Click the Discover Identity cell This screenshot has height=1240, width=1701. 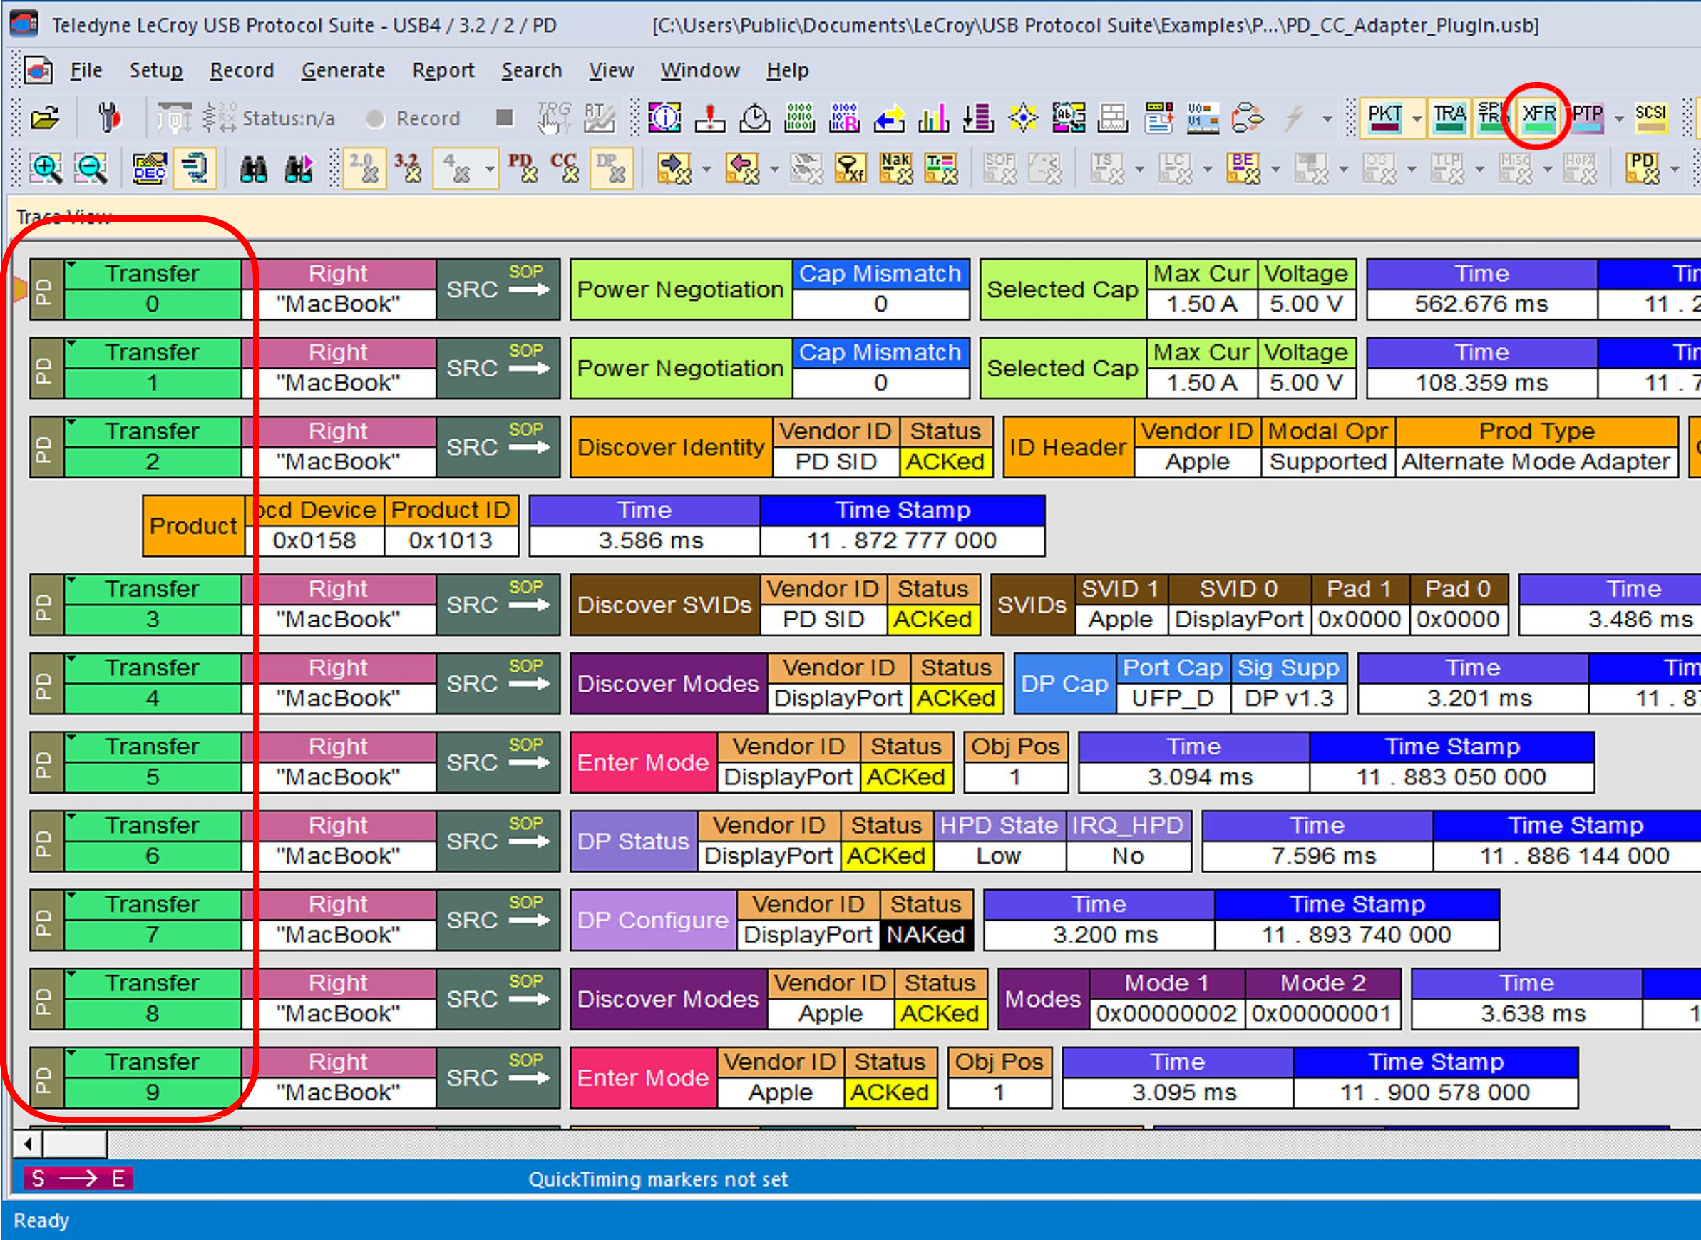tap(671, 447)
